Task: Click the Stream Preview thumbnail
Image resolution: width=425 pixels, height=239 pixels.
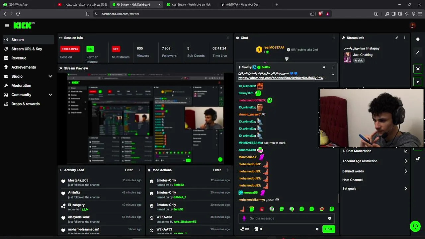Action: point(145,119)
